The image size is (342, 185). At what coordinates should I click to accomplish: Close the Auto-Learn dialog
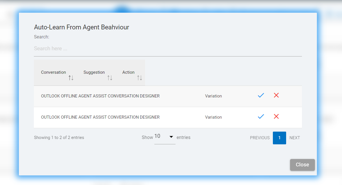302,165
